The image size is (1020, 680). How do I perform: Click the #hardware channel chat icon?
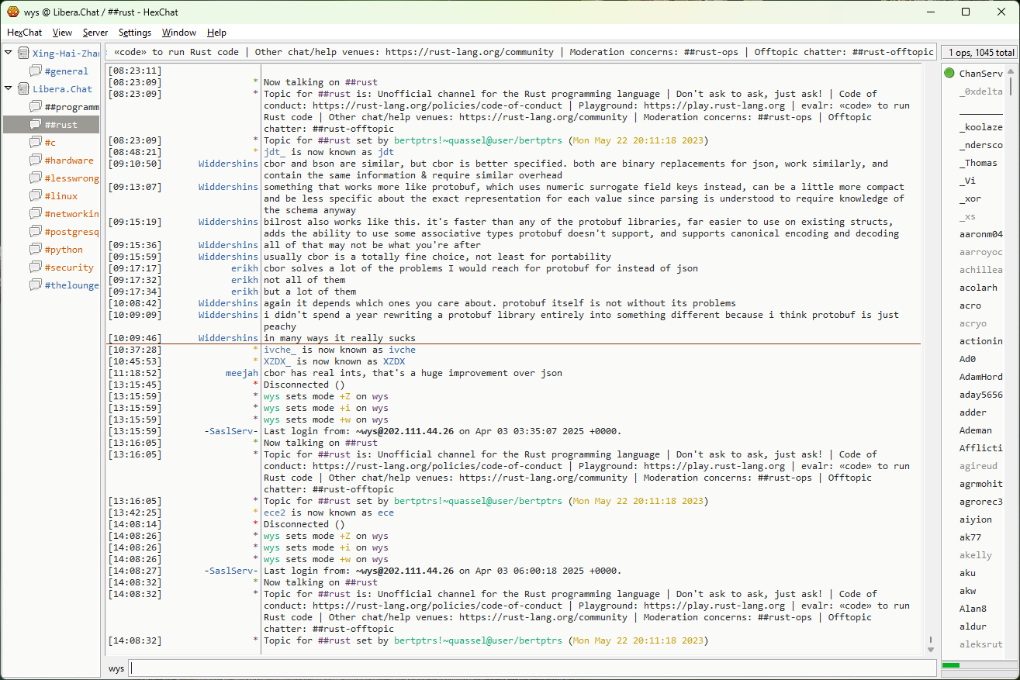pos(36,161)
